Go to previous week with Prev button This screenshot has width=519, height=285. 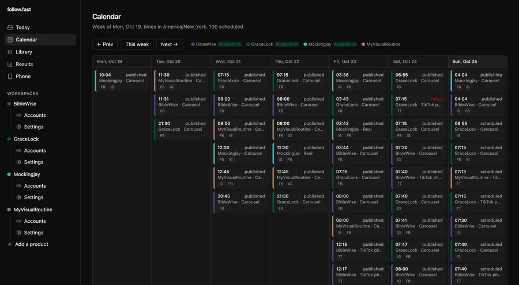pyautogui.click(x=105, y=44)
